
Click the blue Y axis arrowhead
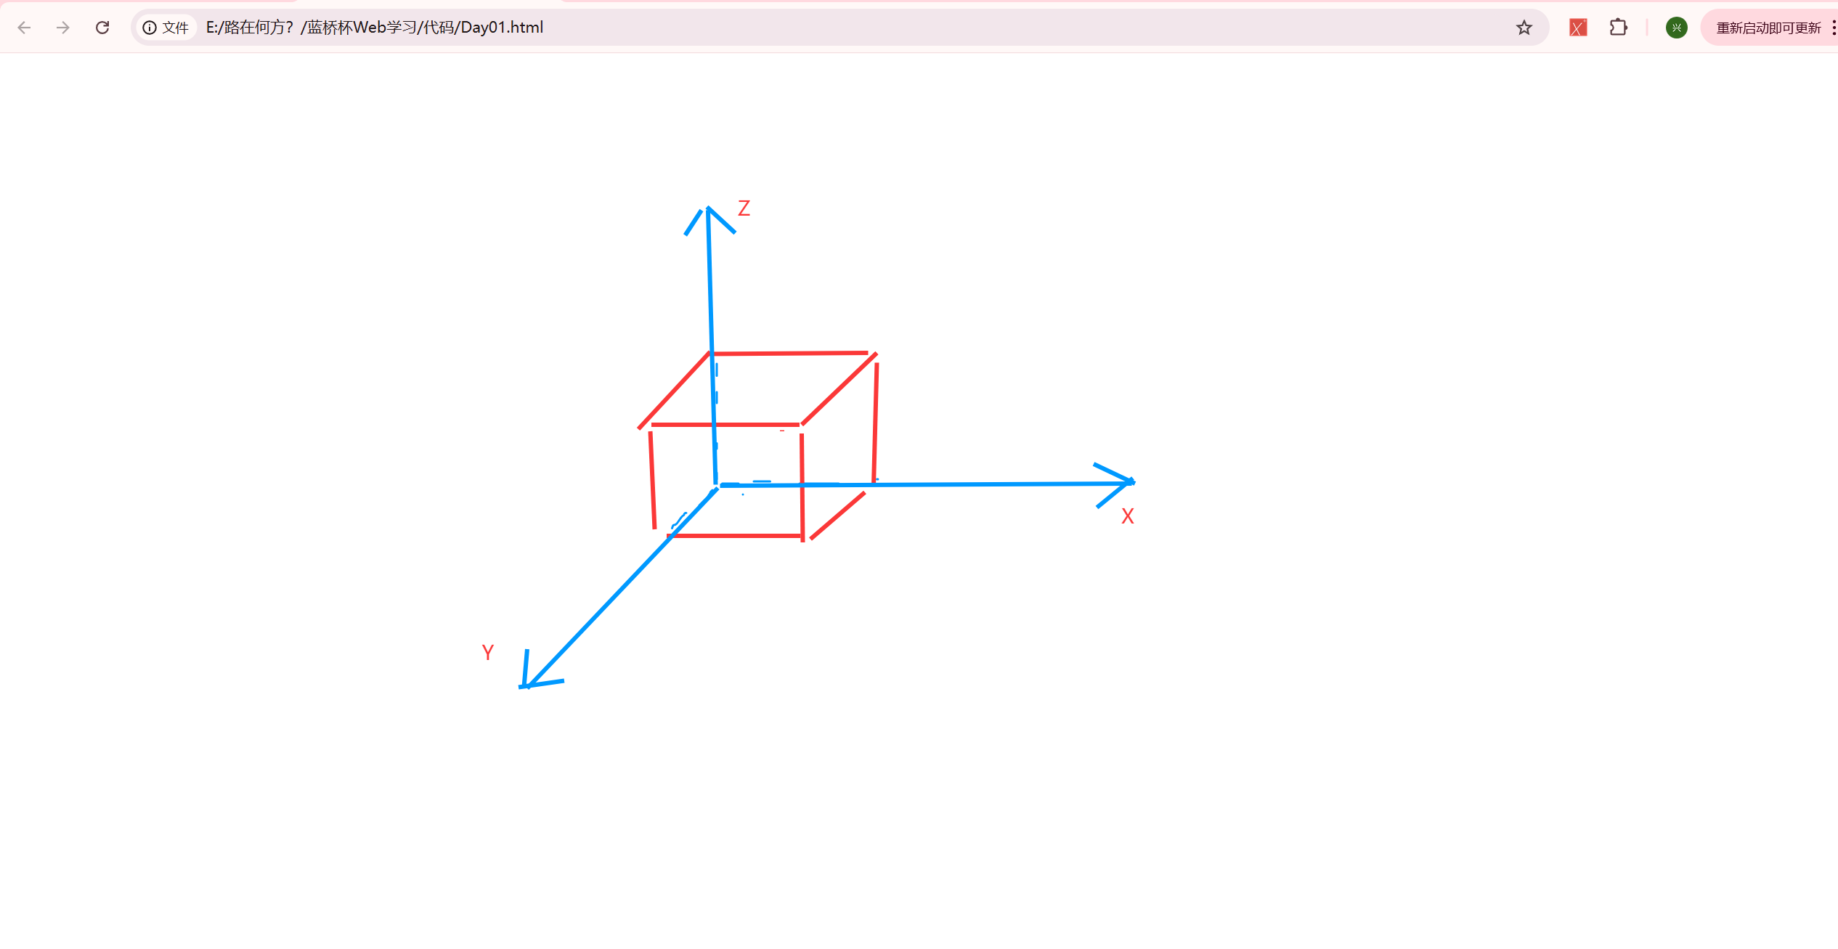click(x=529, y=682)
